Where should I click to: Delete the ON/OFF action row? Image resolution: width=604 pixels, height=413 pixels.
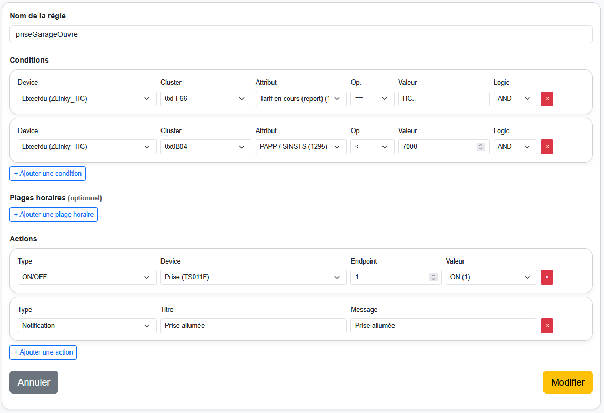(x=547, y=277)
